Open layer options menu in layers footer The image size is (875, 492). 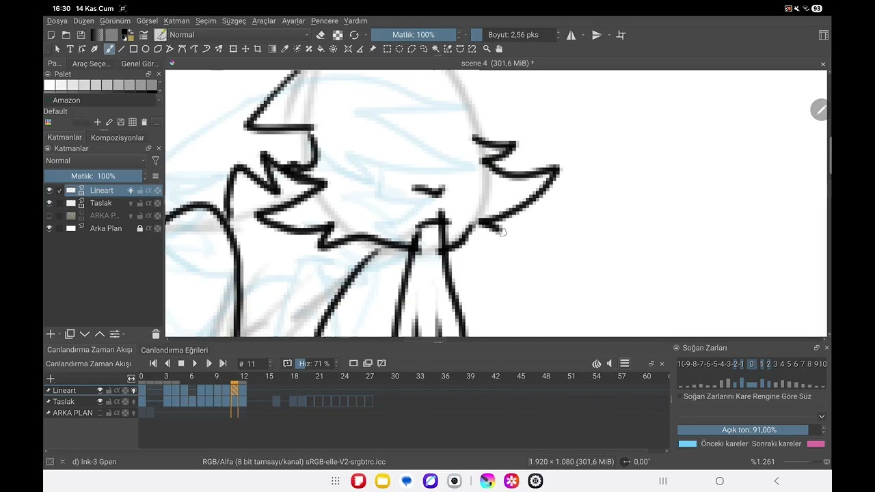(116, 334)
